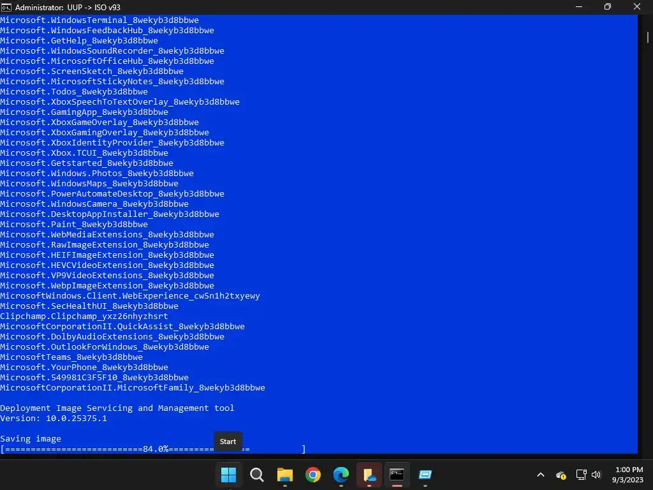Open the OneDrive cloud tray icon
The height and width of the screenshot is (490, 653).
(561, 475)
